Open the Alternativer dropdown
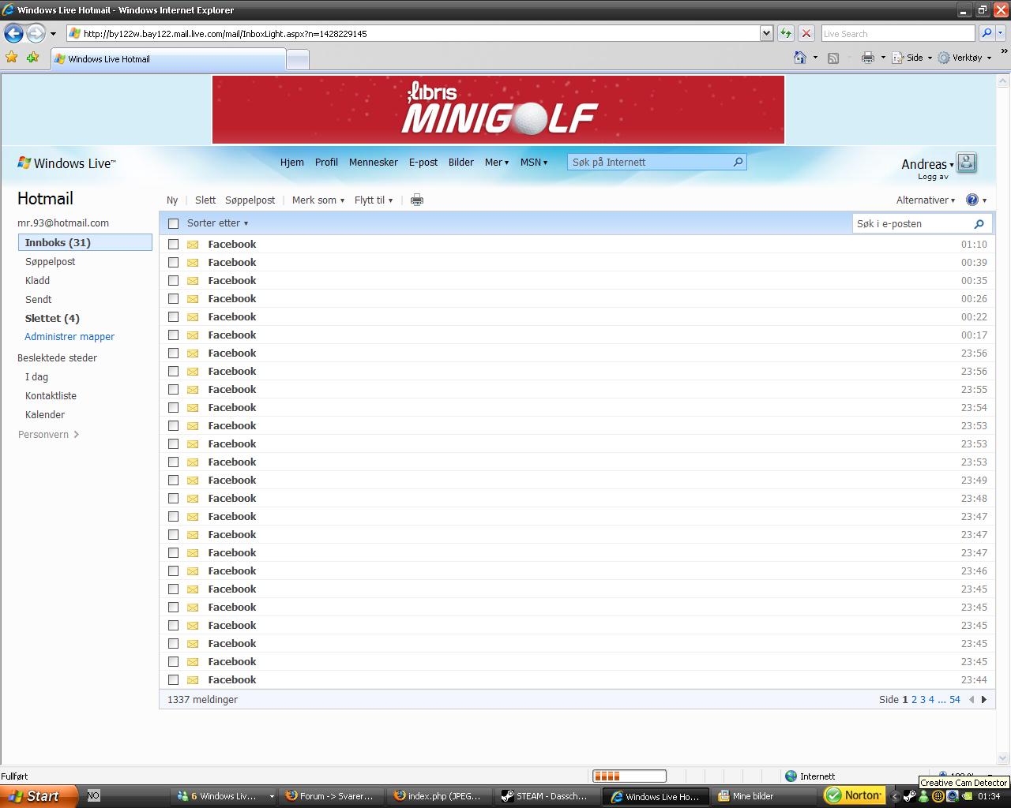The image size is (1011, 808). pyautogui.click(x=926, y=200)
